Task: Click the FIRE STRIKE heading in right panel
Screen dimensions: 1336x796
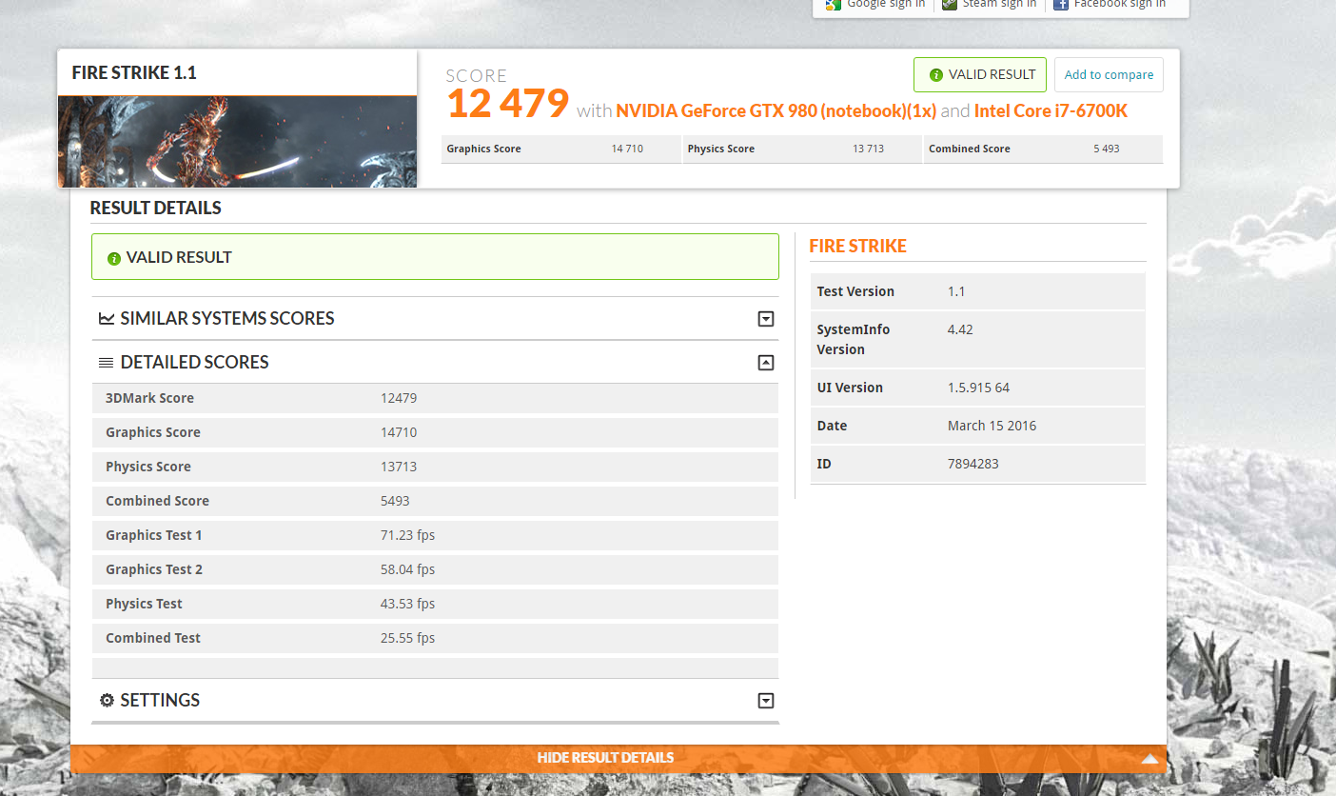Action: 857,247
